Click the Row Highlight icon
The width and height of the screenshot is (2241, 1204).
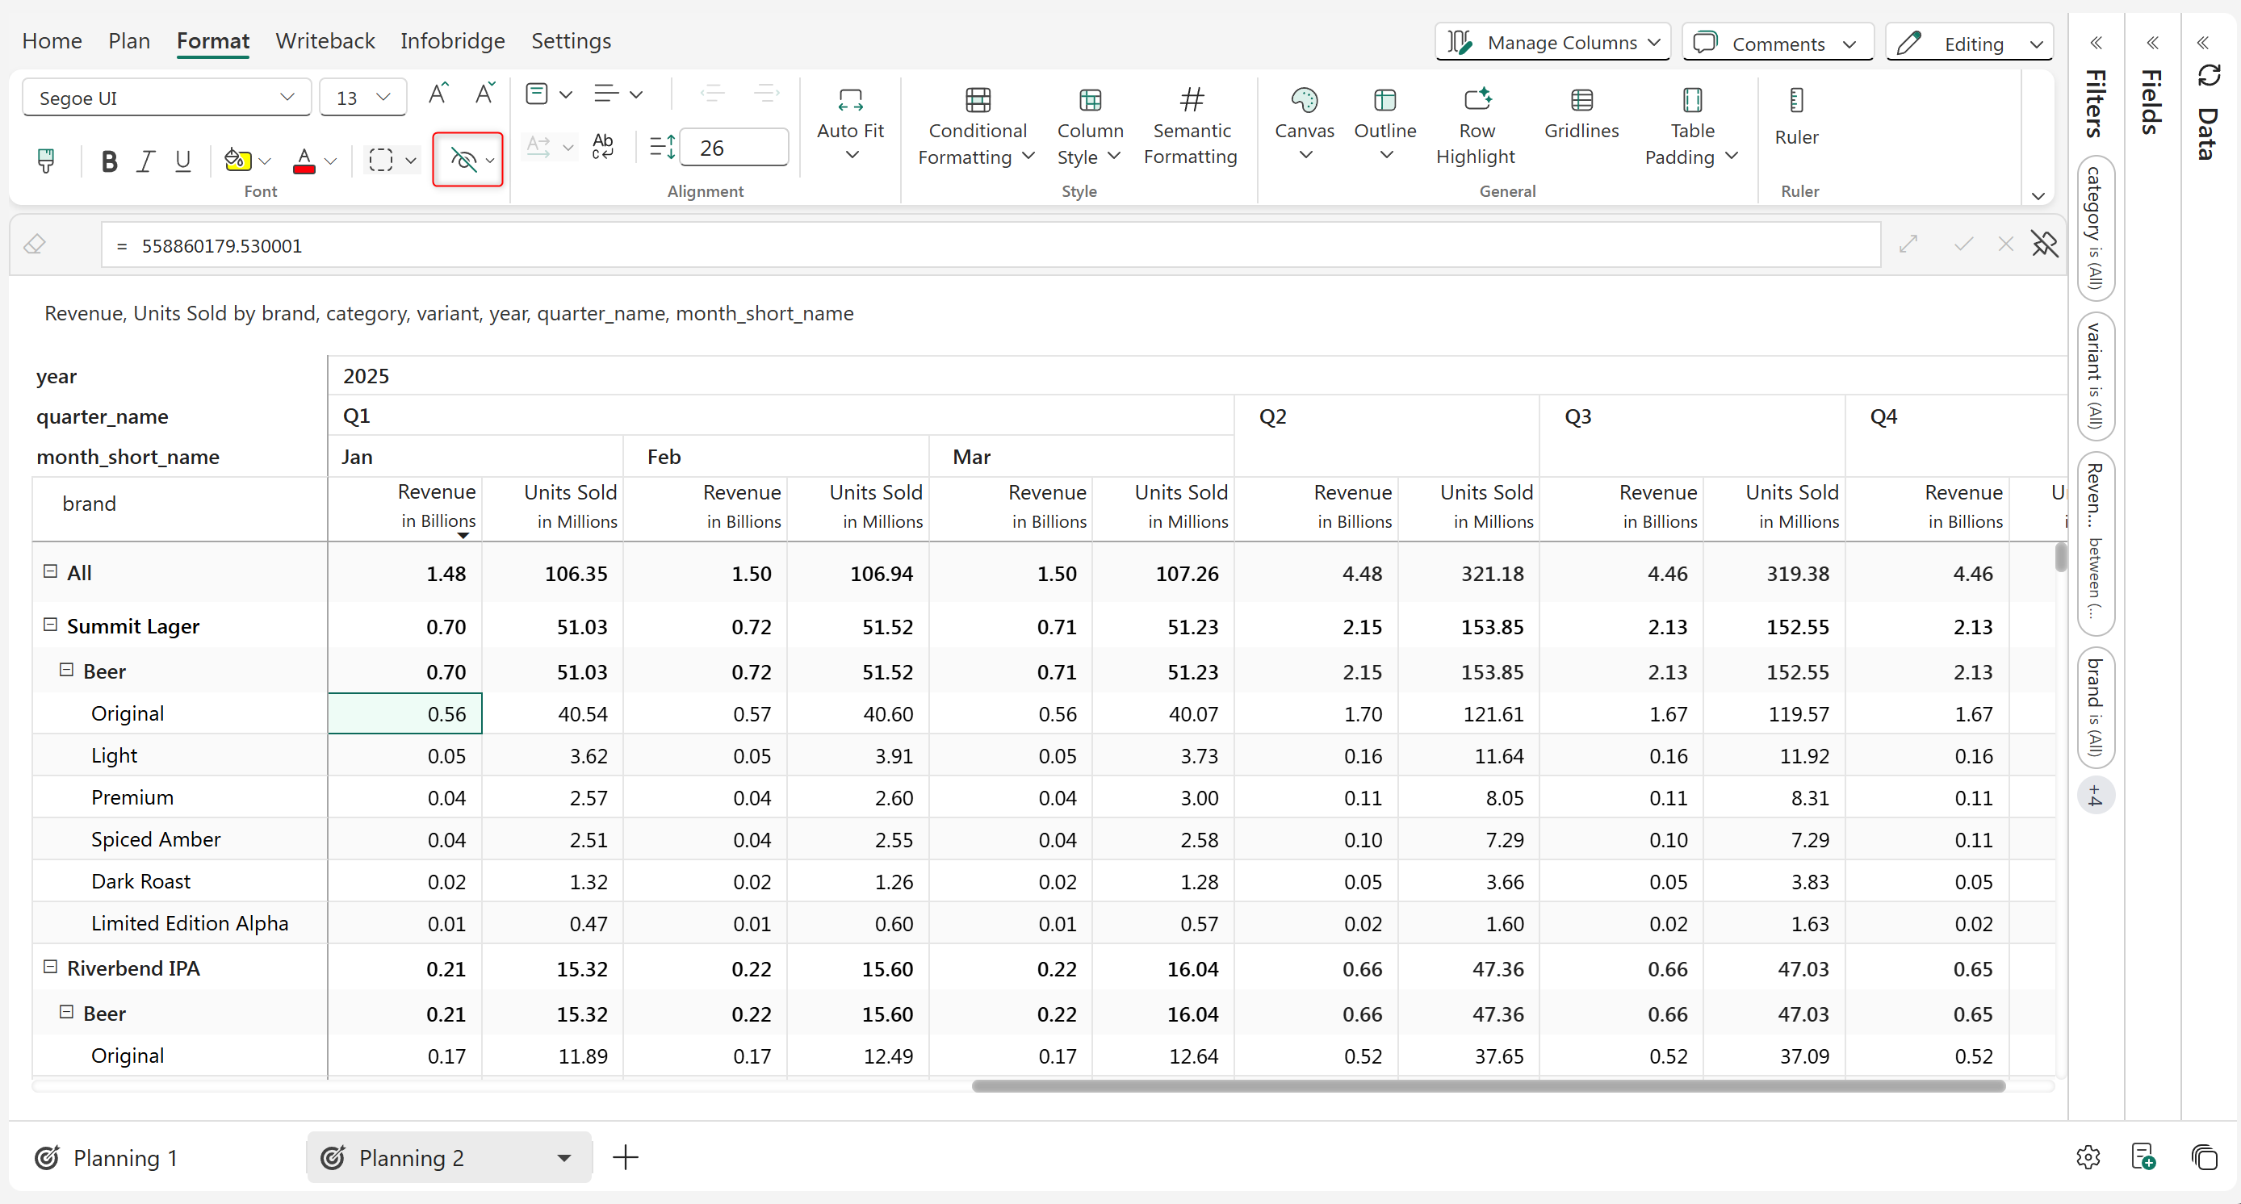tap(1477, 100)
